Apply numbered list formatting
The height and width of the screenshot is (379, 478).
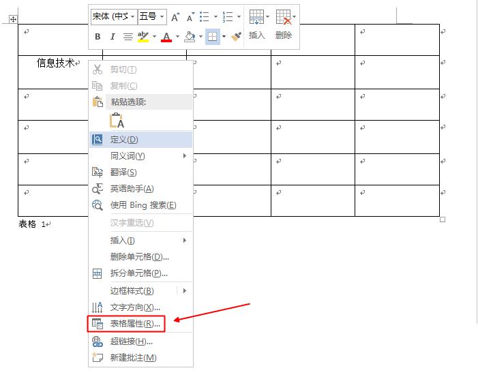[x=228, y=17]
